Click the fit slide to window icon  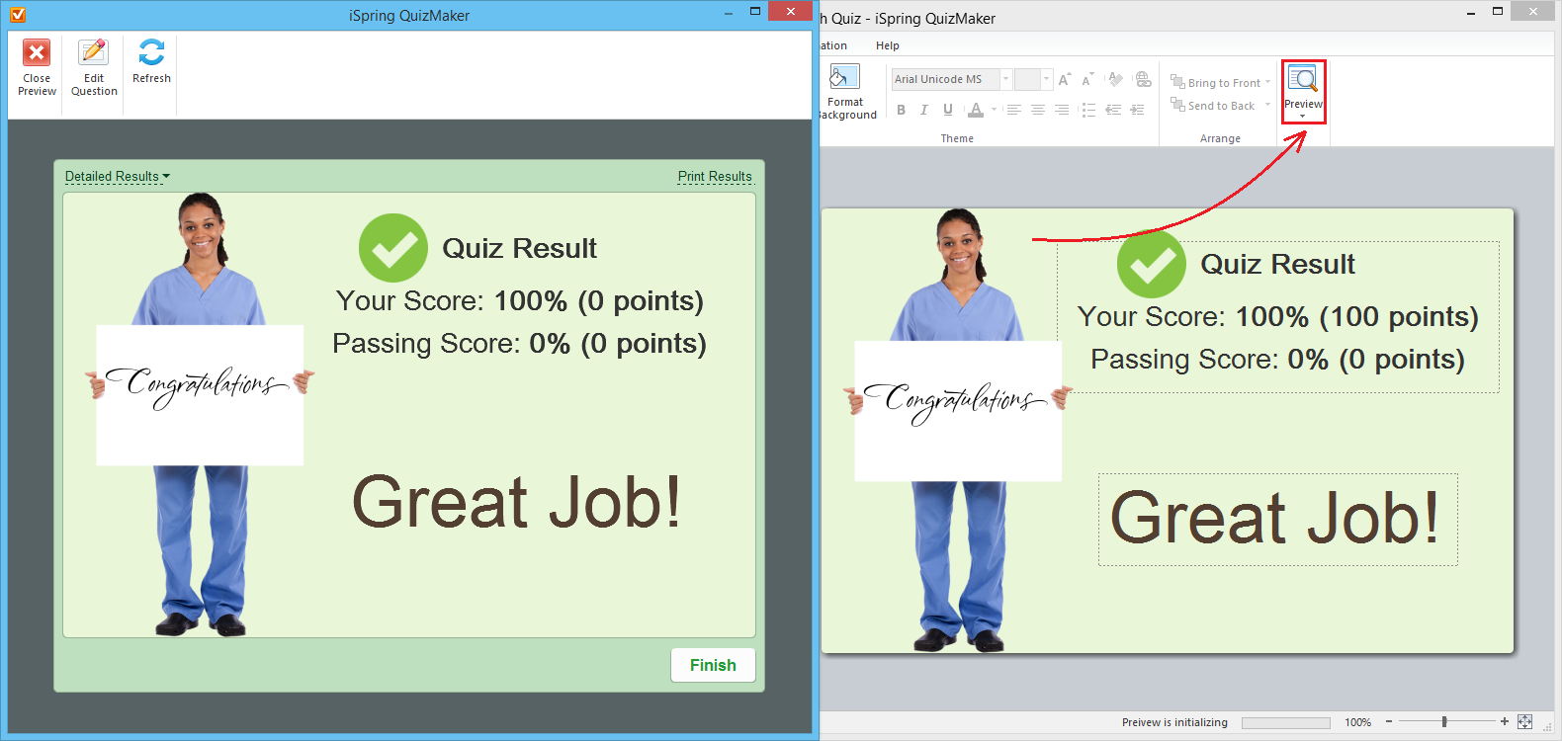tap(1525, 722)
